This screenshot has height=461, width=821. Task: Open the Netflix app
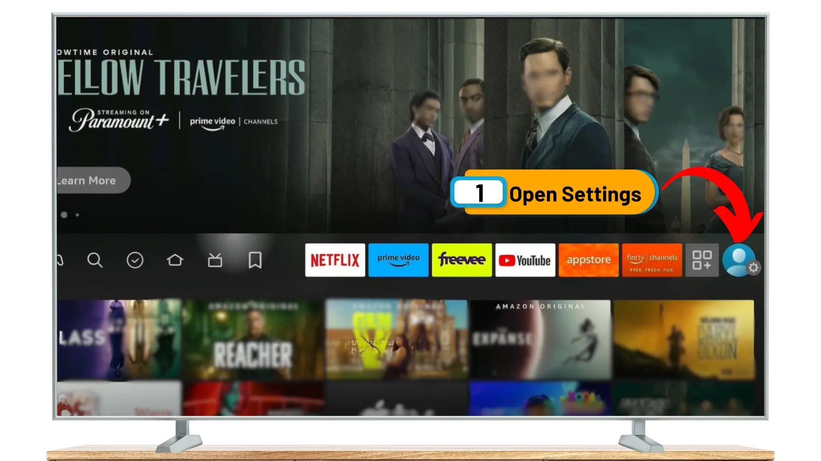335,260
